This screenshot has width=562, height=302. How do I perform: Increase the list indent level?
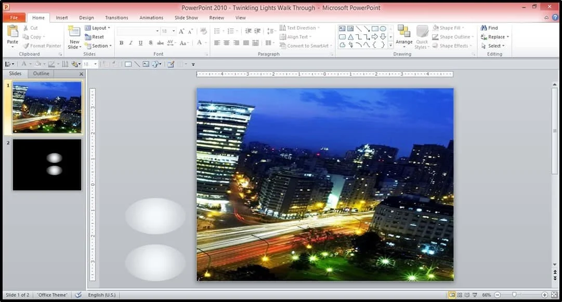pyautogui.click(x=257, y=31)
